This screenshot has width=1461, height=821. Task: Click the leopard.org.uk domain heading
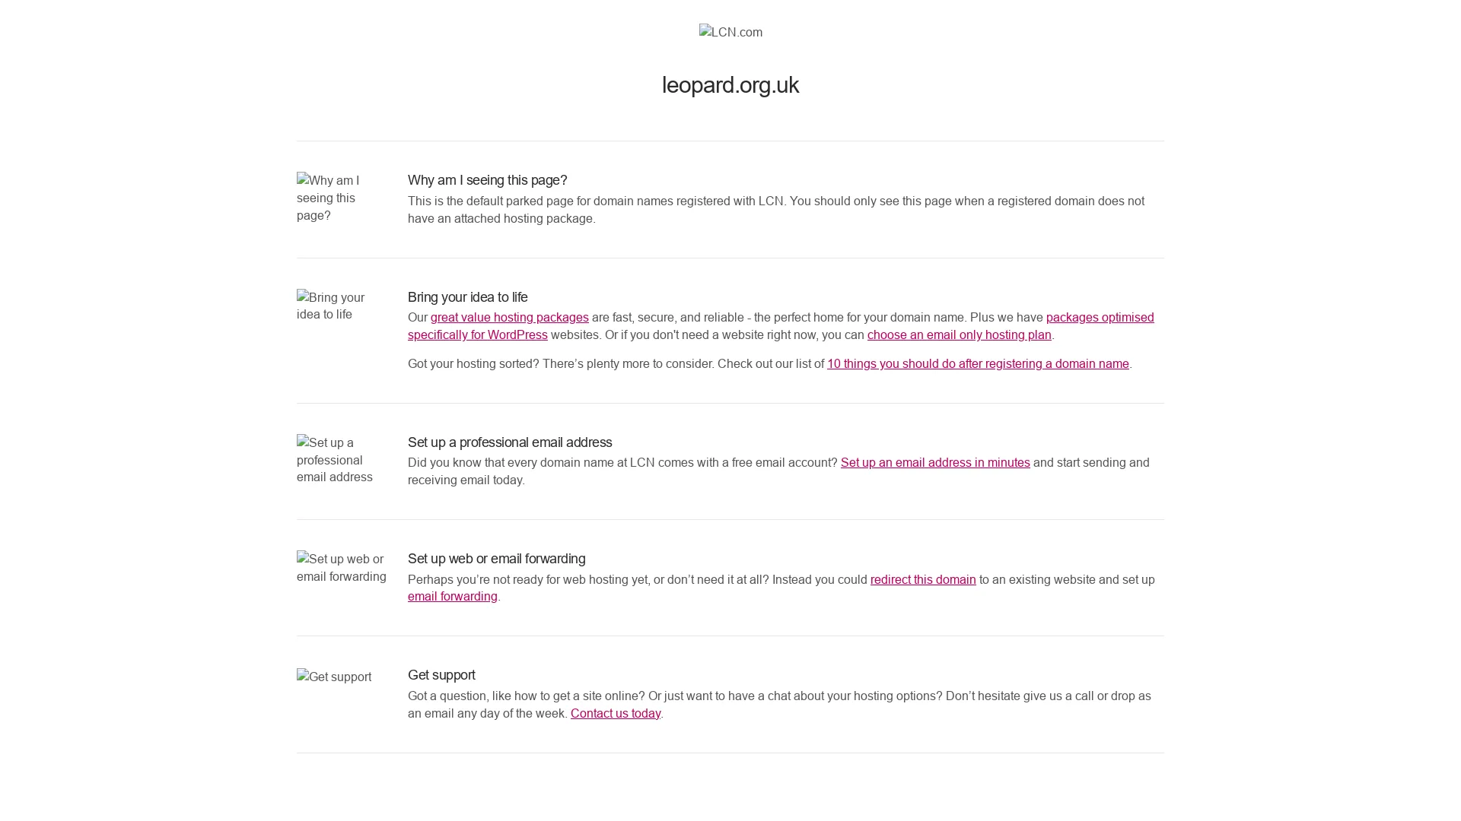[x=730, y=85]
